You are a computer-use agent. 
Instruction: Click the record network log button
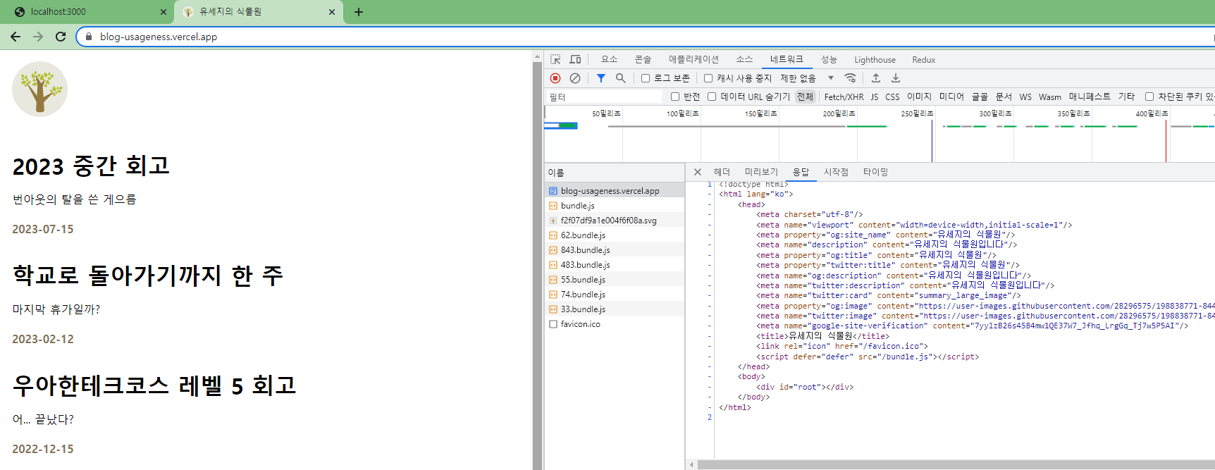coord(555,78)
